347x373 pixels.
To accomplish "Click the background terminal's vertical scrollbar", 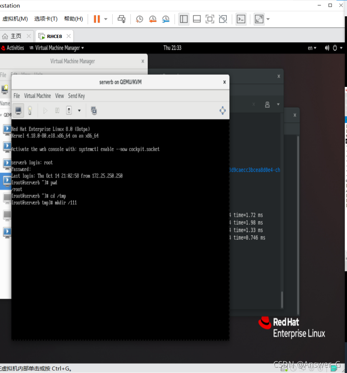I will tap(282, 299).
